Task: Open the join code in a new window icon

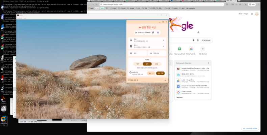Action: click(158, 32)
